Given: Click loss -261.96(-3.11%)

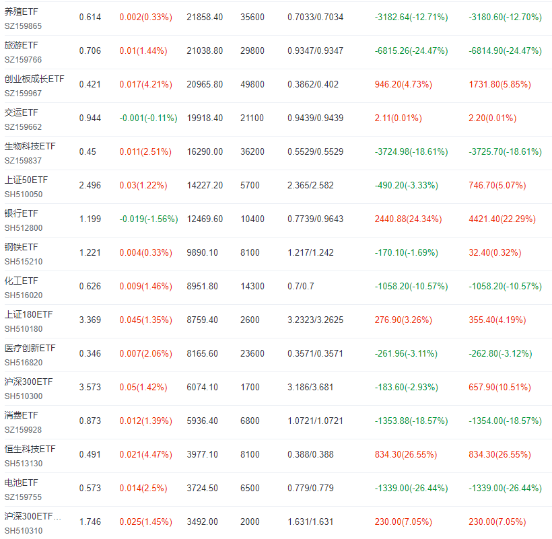Looking at the screenshot, I should [x=406, y=353].
